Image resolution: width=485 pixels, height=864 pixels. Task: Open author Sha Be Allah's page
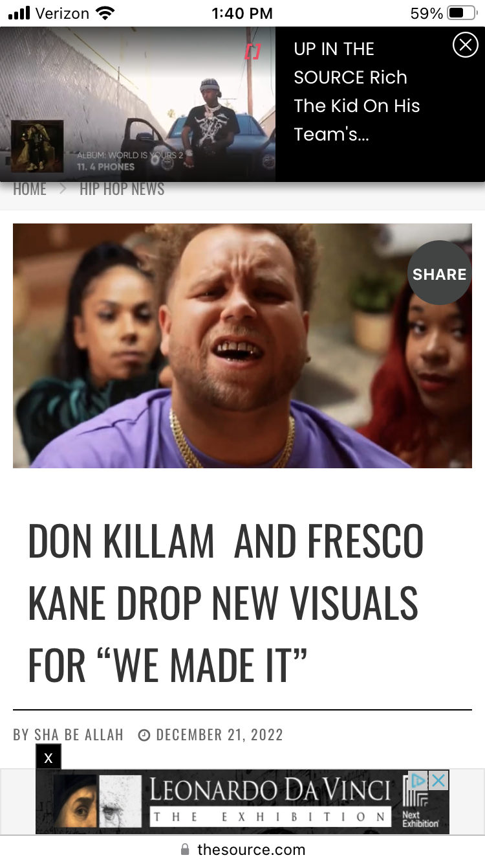coord(79,734)
